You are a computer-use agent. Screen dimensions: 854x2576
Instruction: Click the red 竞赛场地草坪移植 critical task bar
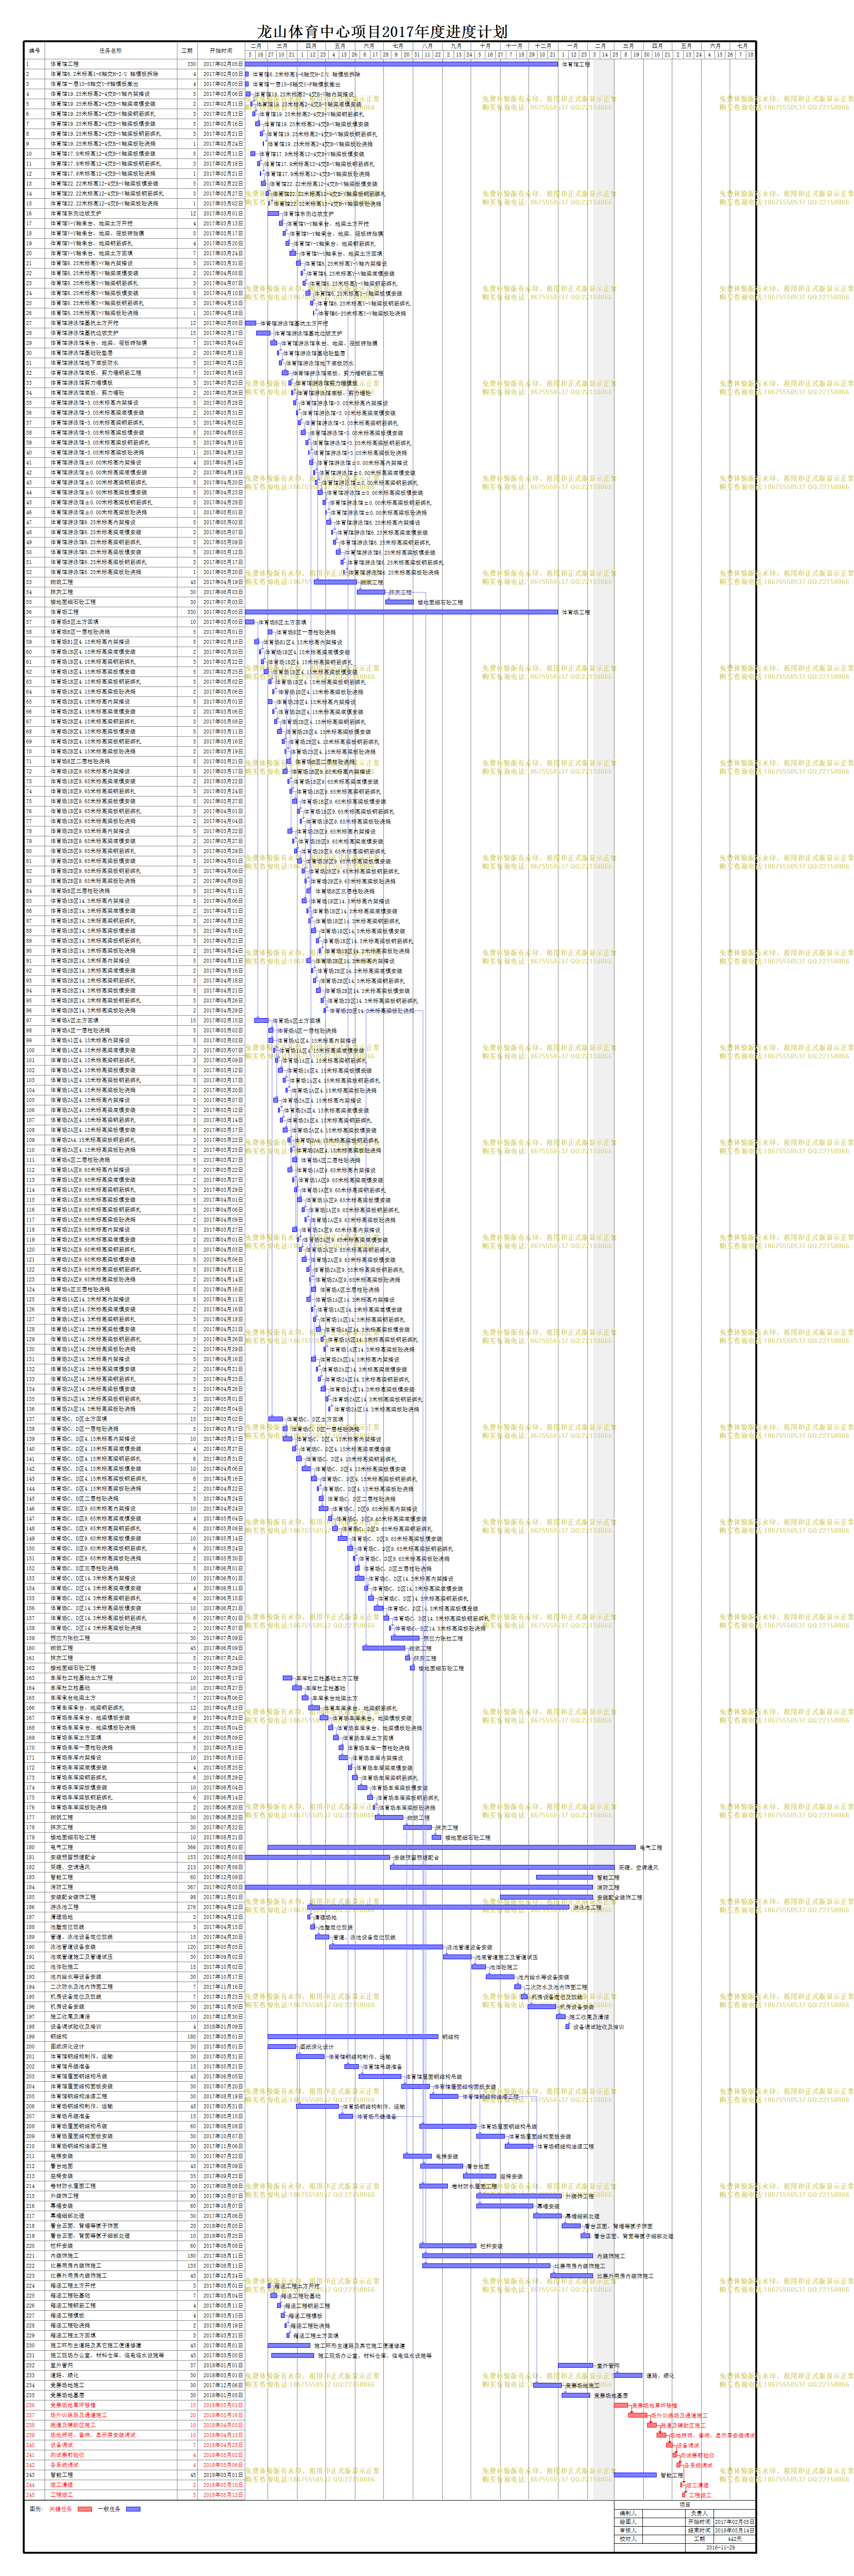coord(621,2405)
